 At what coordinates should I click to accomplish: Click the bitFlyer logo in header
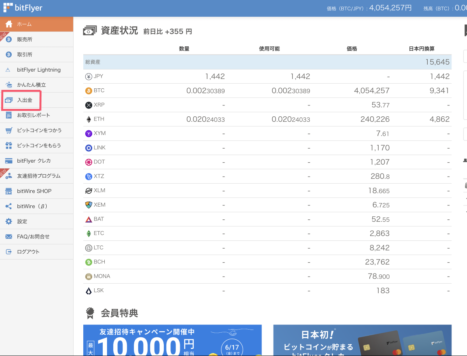[x=23, y=8]
